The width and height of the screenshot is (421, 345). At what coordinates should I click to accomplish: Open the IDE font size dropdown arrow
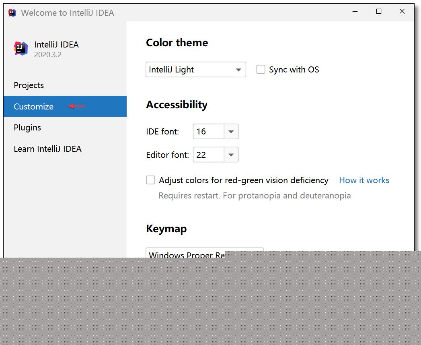(231, 132)
